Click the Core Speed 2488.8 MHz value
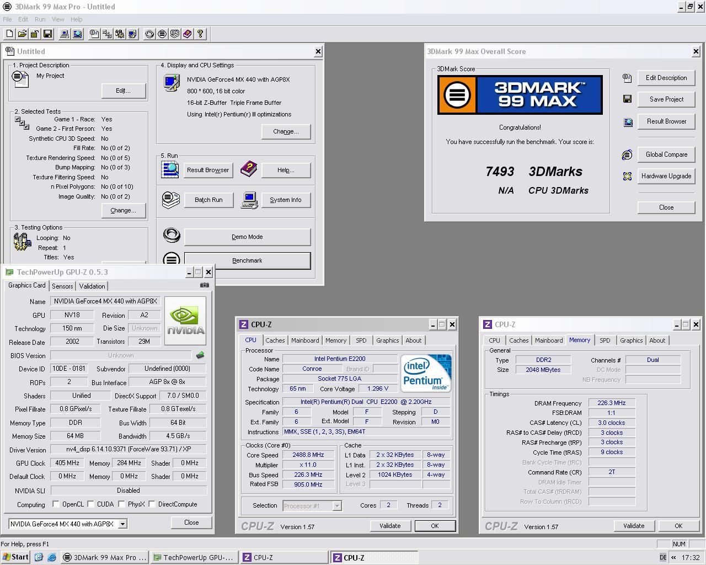 click(308, 455)
